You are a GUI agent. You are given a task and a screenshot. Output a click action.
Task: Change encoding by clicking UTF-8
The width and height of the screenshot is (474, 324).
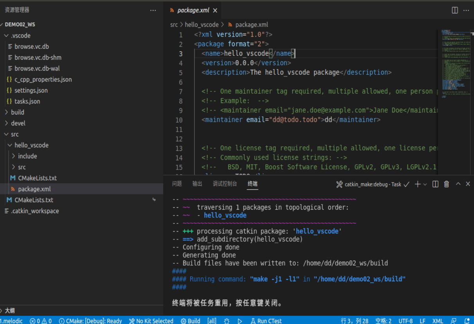[406, 321]
